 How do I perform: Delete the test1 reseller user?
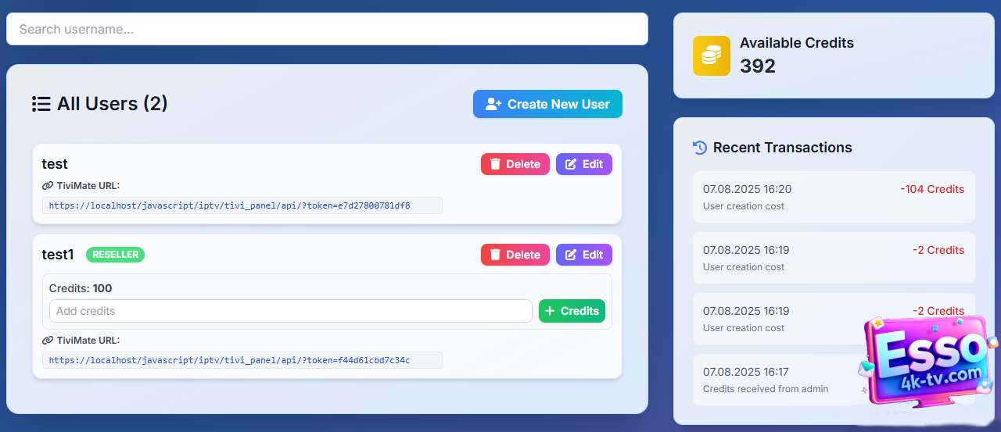tap(515, 255)
